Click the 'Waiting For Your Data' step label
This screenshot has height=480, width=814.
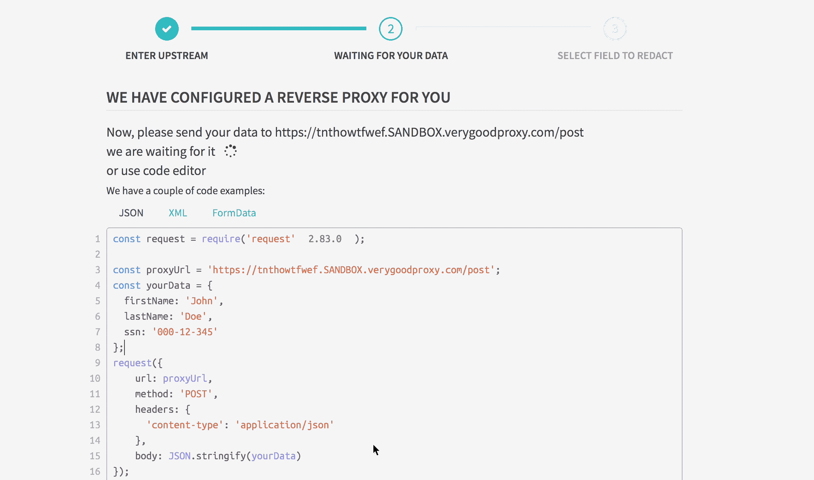click(x=391, y=56)
